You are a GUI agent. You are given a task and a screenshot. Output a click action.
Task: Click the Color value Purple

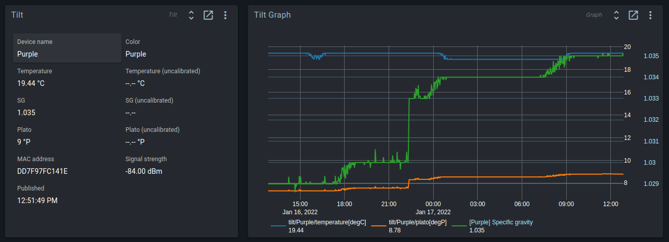click(x=136, y=54)
